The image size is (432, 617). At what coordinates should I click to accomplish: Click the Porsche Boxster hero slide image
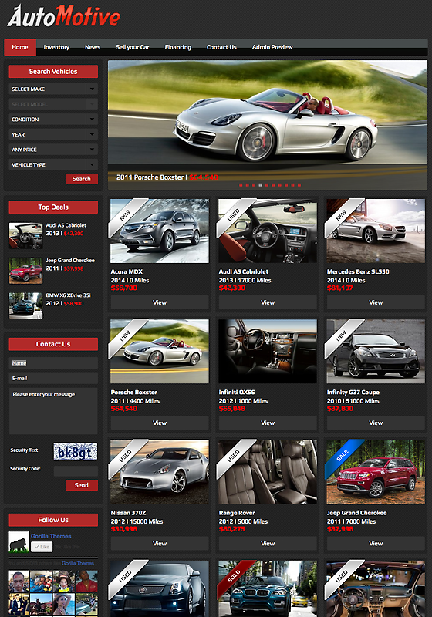pos(268,125)
